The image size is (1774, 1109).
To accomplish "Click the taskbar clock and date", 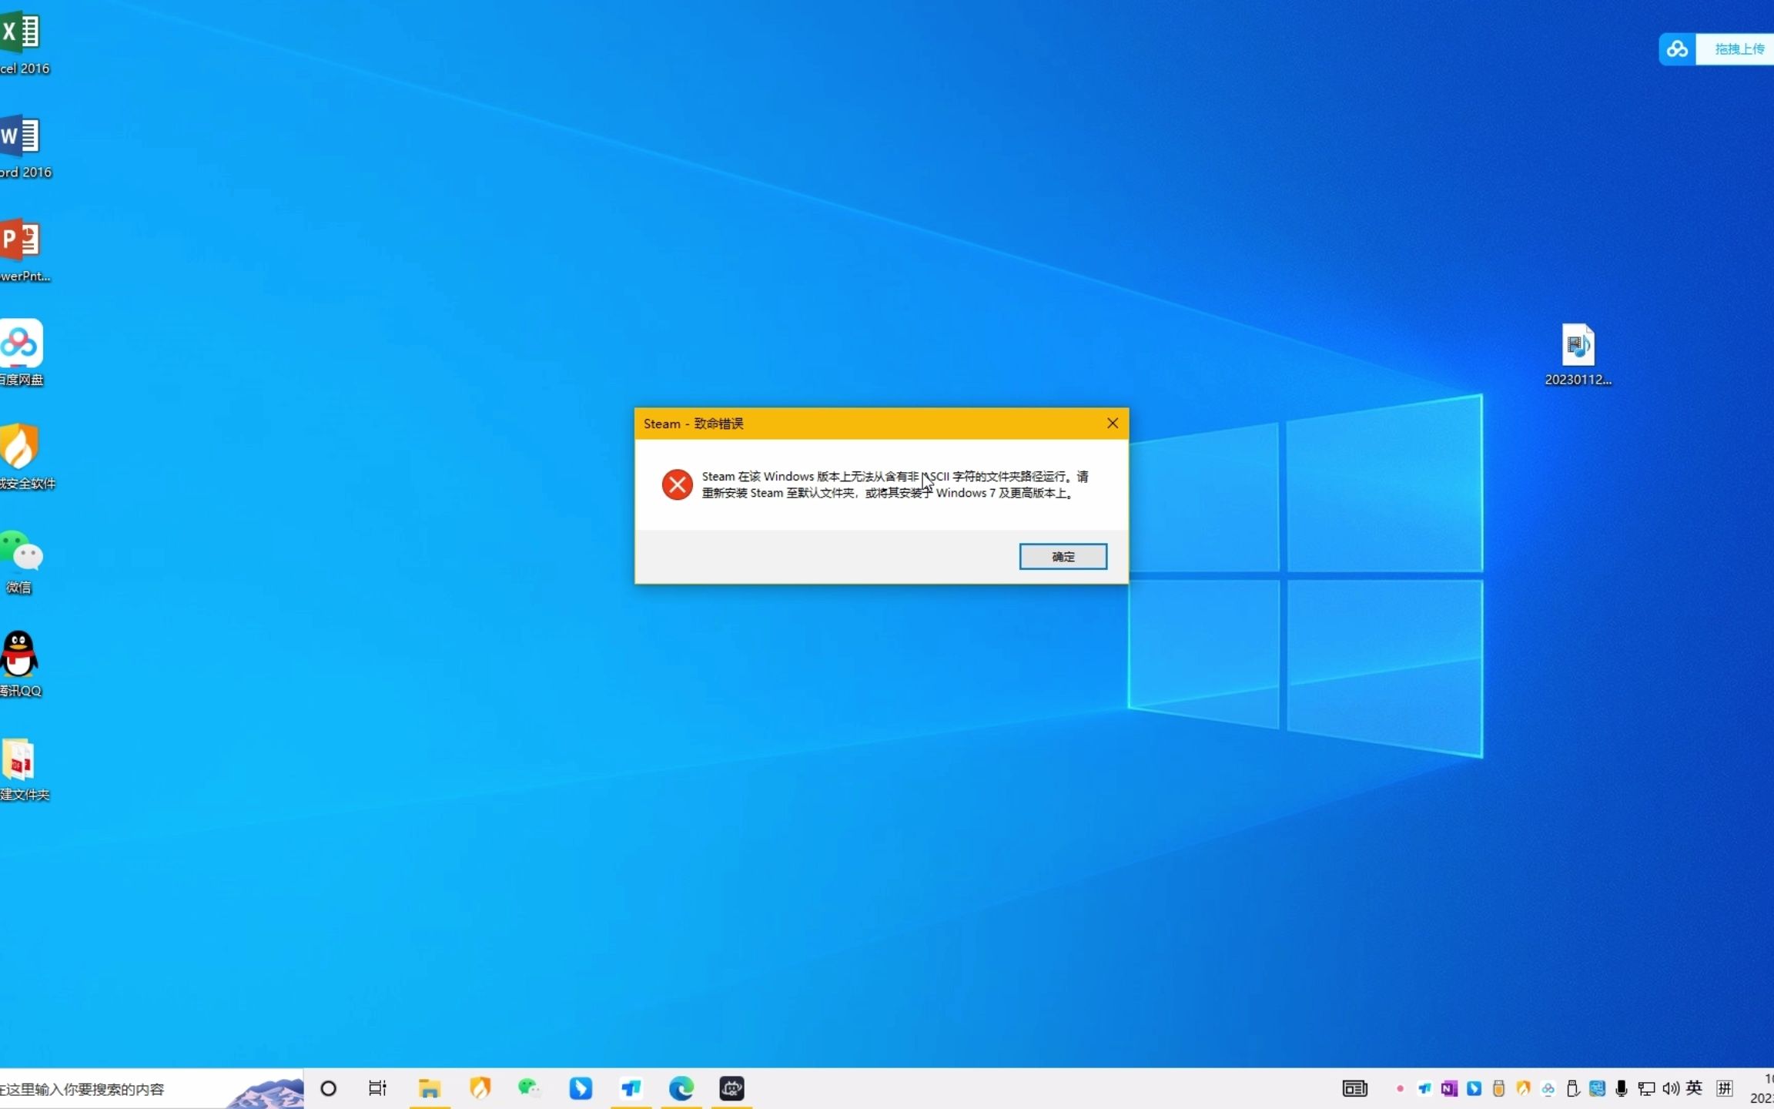I will coord(1762,1088).
